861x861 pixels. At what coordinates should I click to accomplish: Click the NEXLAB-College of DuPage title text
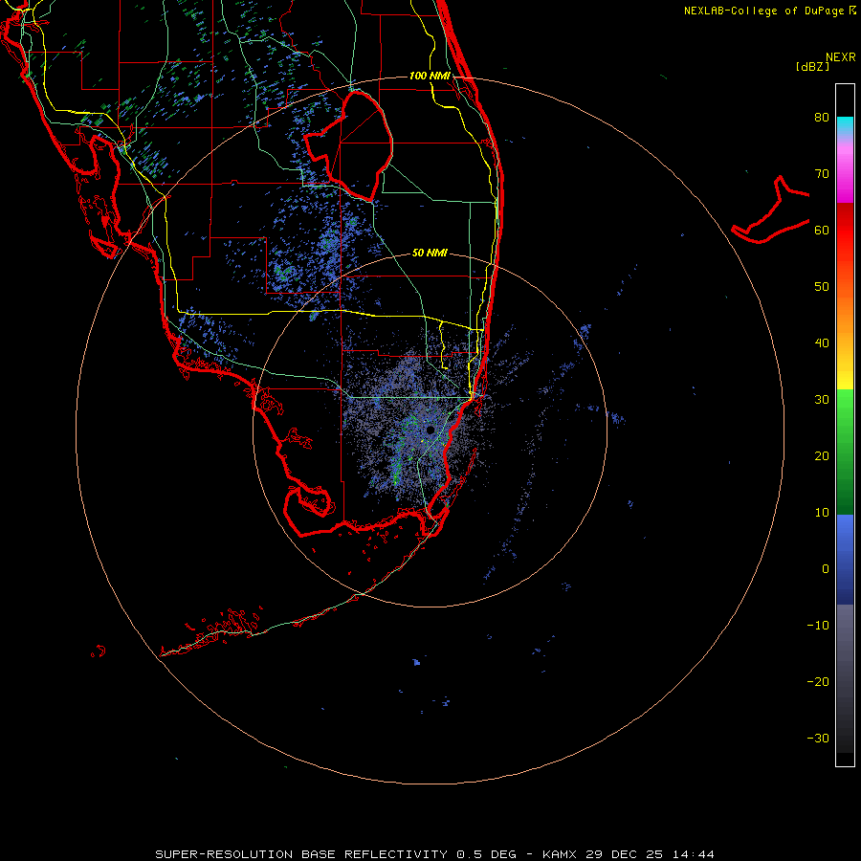pyautogui.click(x=763, y=11)
